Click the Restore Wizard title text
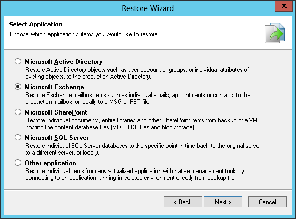 pyautogui.click(x=147, y=8)
